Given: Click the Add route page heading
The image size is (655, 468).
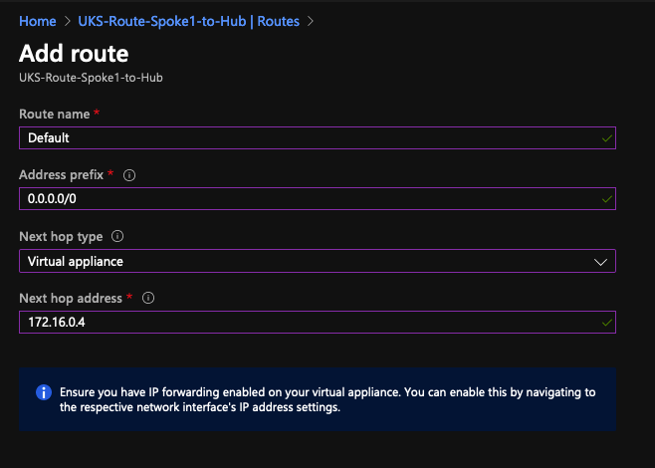Looking at the screenshot, I should [x=74, y=54].
